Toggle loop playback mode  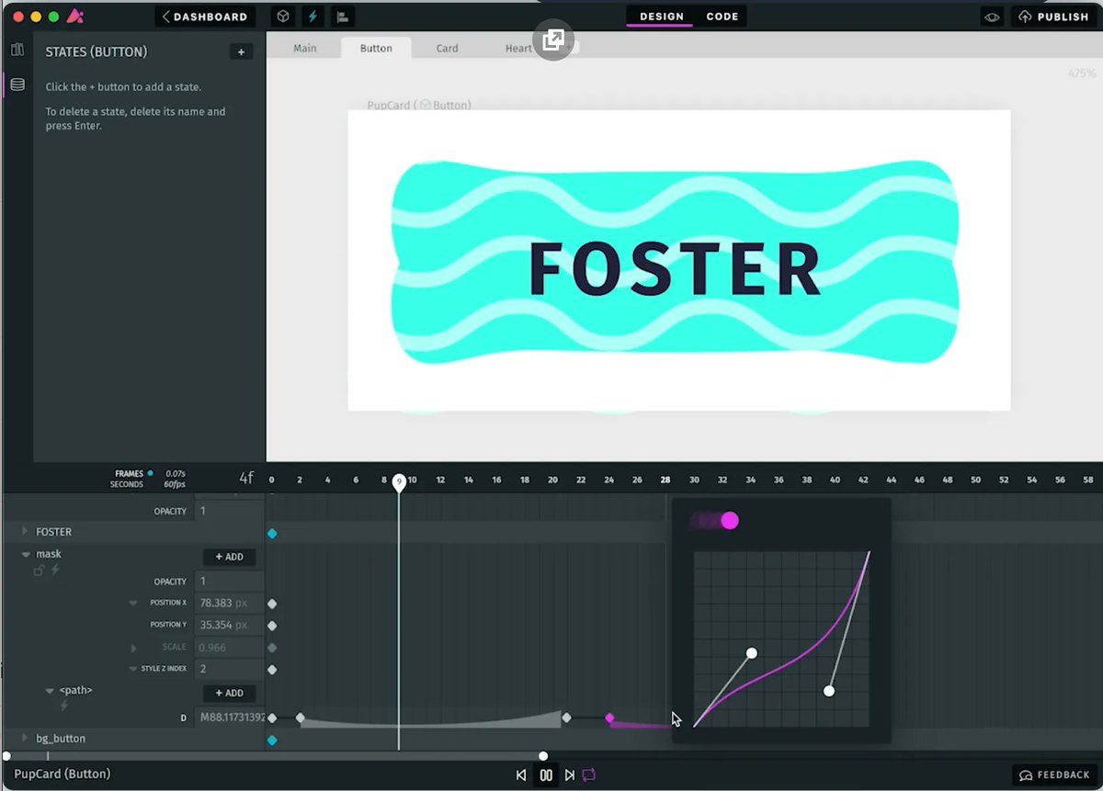[x=588, y=774]
